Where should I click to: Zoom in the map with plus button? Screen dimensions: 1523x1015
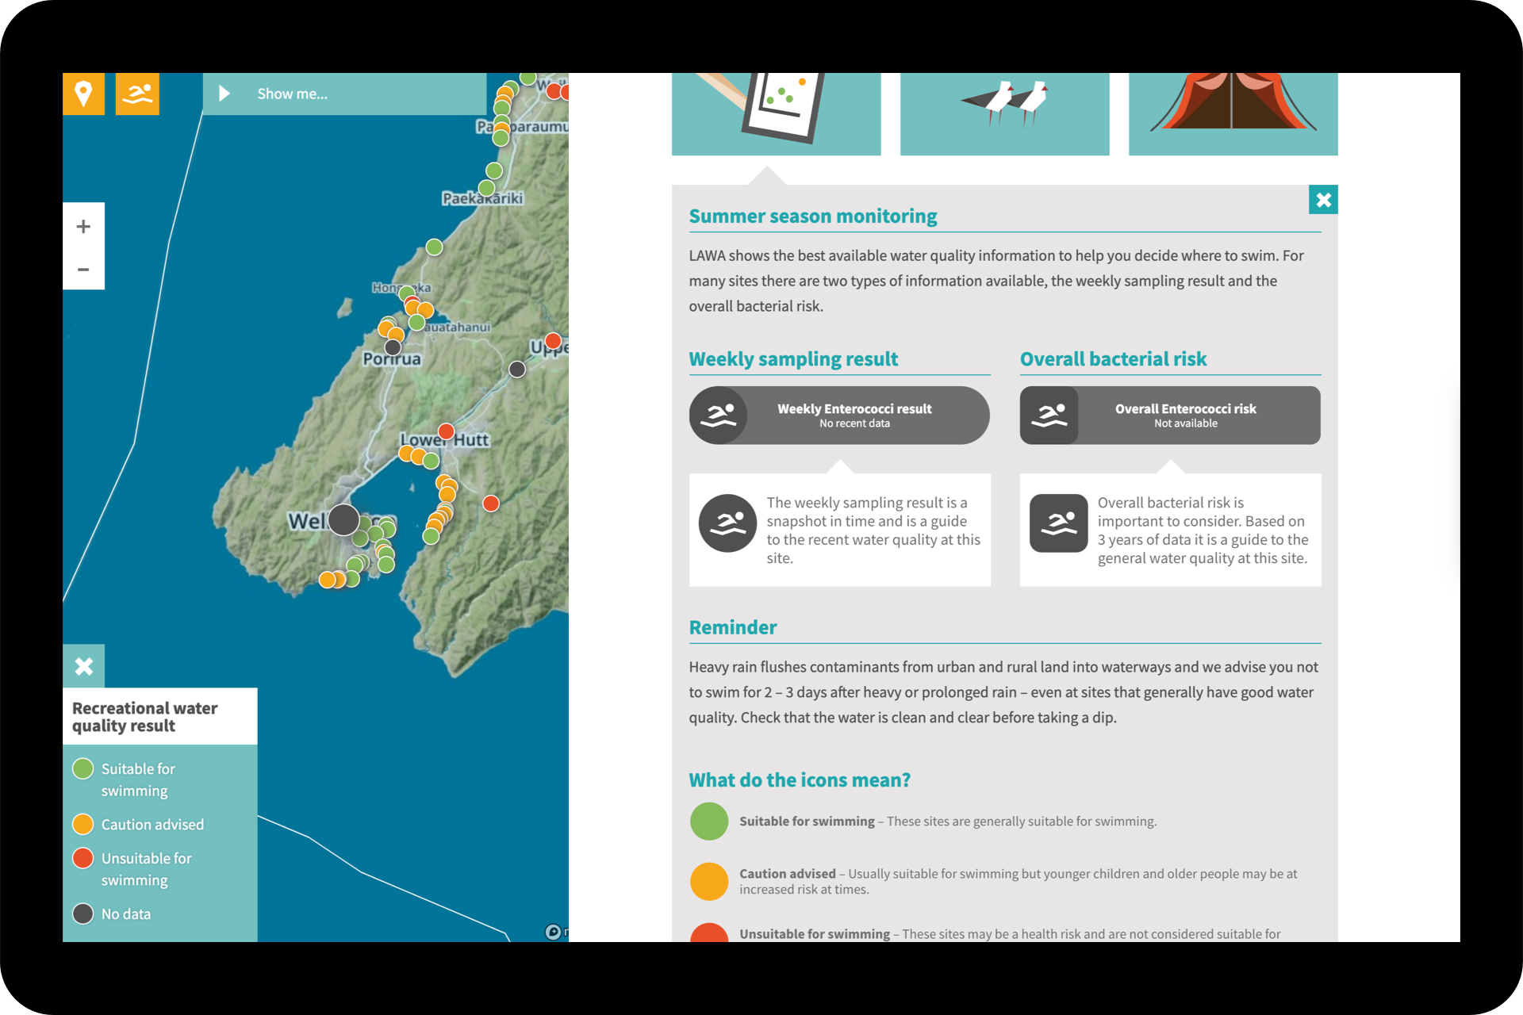(x=83, y=227)
